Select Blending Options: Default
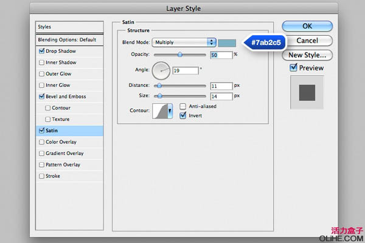The height and width of the screenshot is (243, 365). [69, 39]
